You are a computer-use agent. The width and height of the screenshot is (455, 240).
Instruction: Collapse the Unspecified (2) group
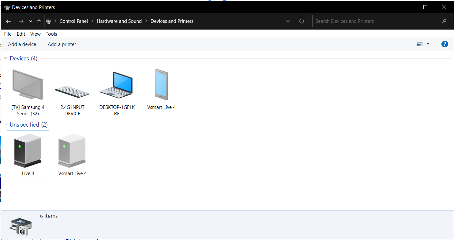tap(5, 125)
